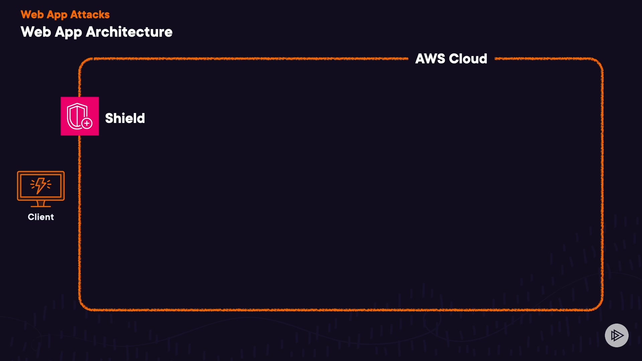Click the pink AWS Shield icon
This screenshot has width=642, height=361.
(x=80, y=116)
